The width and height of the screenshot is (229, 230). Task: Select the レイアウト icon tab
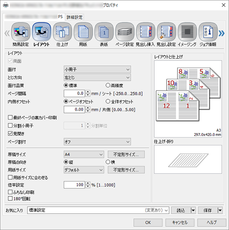pyautogui.click(x=42, y=34)
